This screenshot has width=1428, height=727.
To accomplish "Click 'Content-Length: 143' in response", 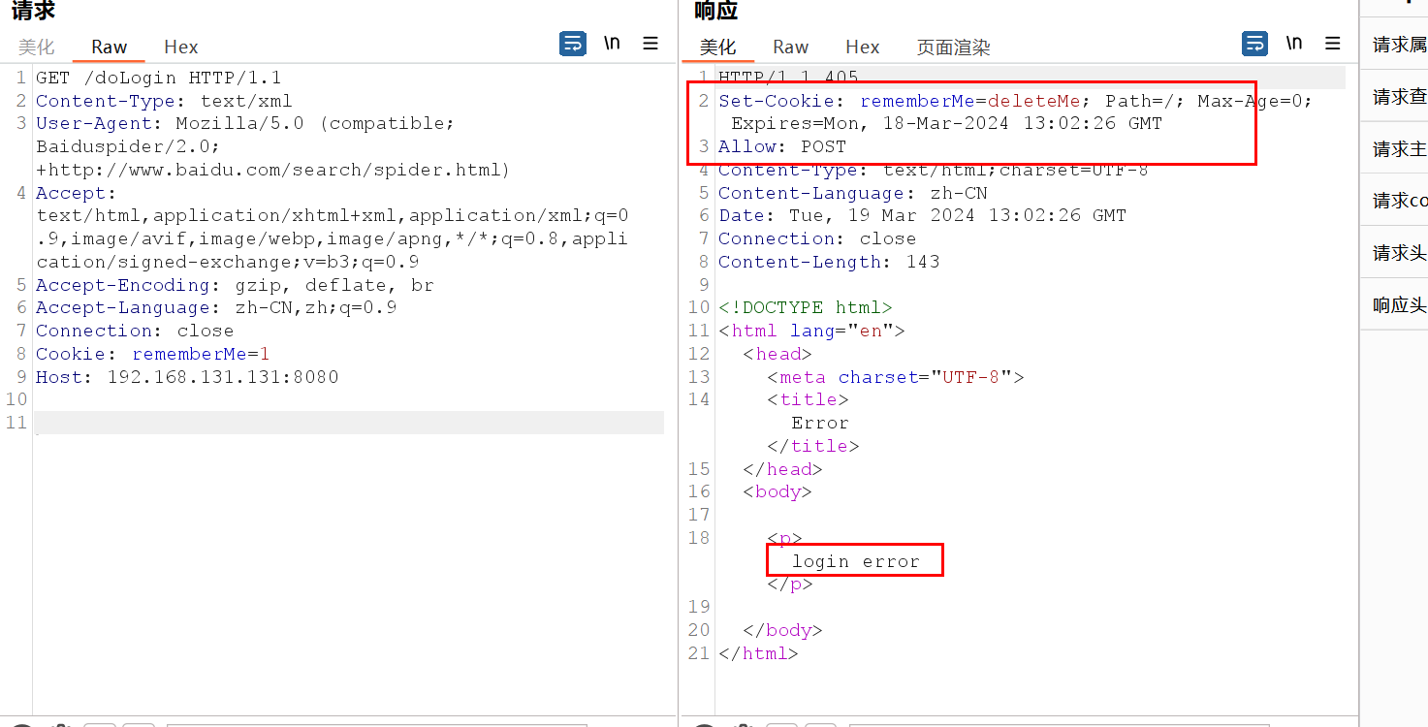I will pyautogui.click(x=829, y=262).
